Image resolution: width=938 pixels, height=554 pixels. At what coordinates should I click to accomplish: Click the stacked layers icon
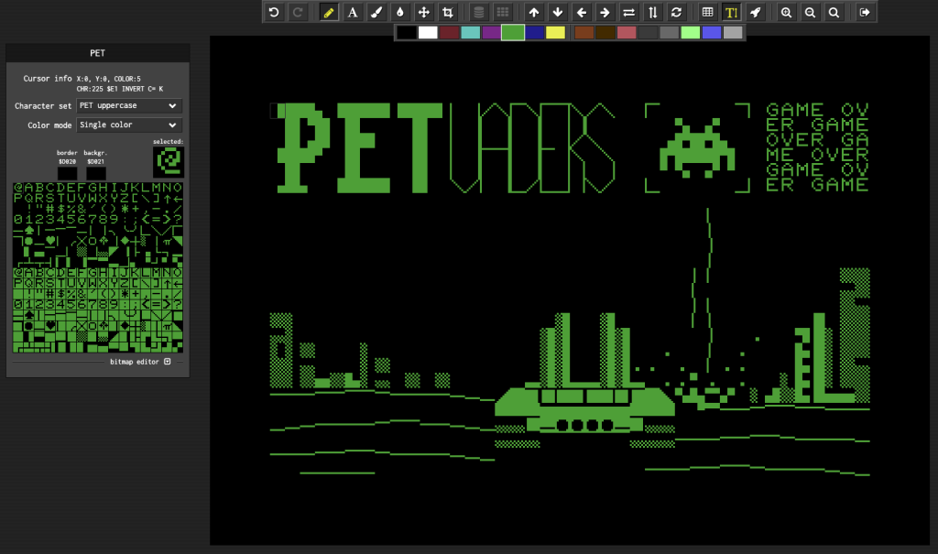pos(478,12)
